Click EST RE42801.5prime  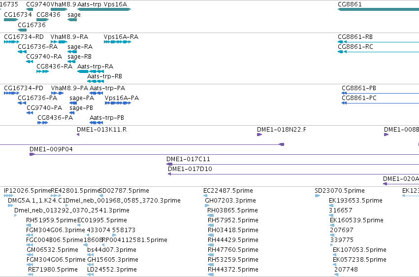(x=56, y=196)
